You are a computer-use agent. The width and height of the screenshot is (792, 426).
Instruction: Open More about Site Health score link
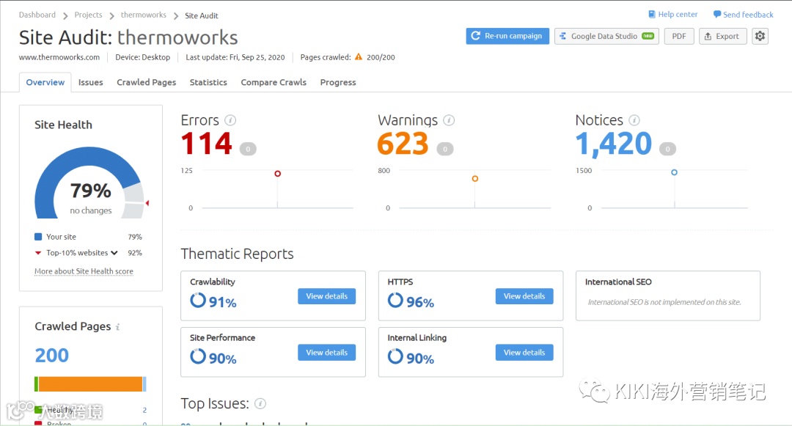[84, 271]
